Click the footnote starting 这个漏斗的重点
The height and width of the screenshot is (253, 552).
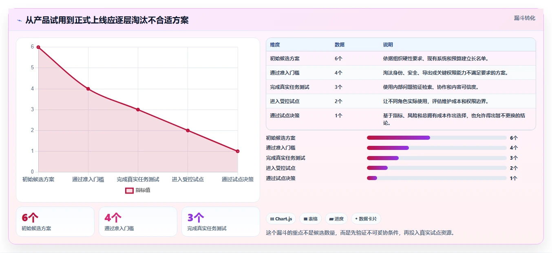(x=360, y=233)
